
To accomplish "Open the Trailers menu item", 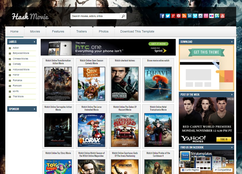I will click(82, 32).
